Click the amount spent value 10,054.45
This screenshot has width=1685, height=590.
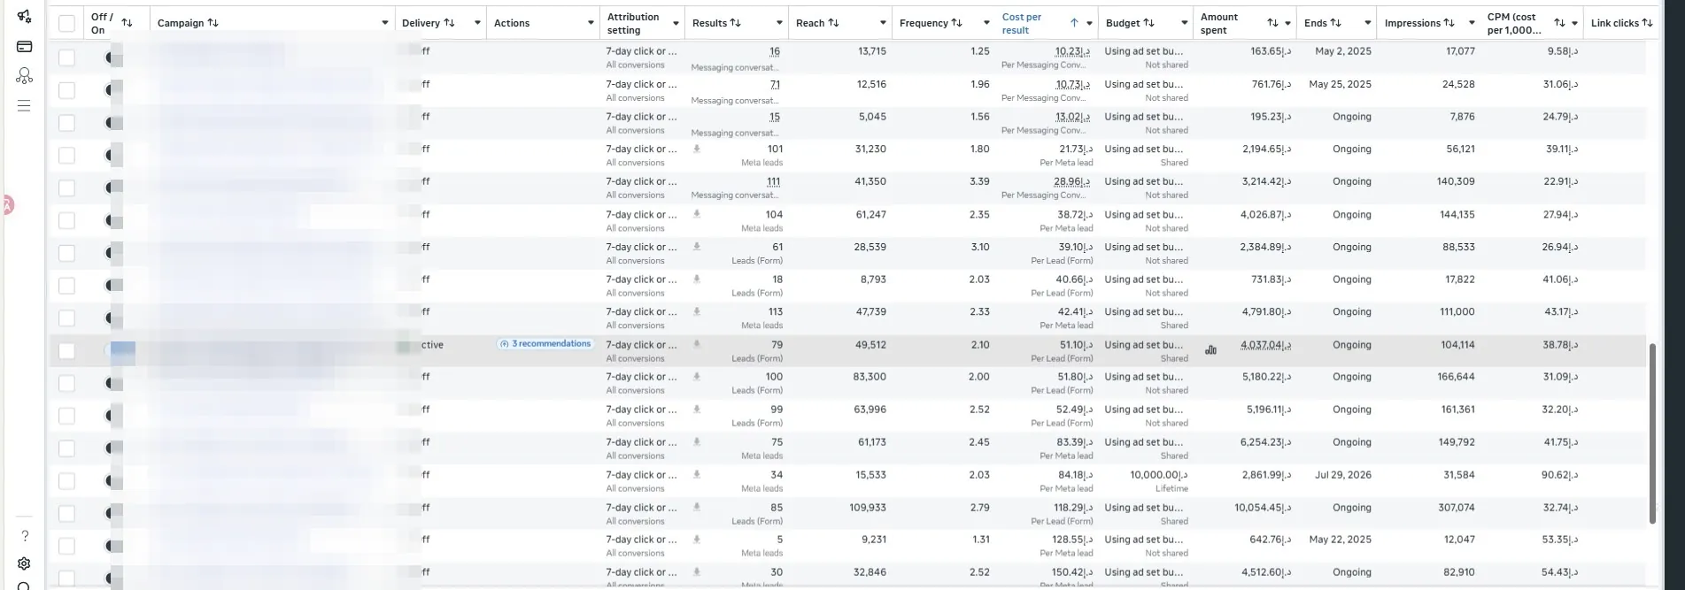(x=1263, y=508)
